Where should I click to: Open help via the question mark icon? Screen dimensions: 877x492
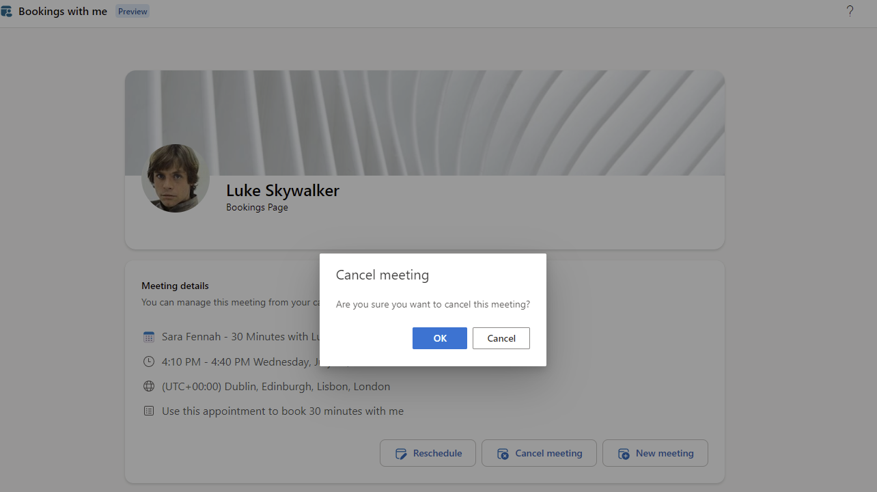click(x=850, y=11)
